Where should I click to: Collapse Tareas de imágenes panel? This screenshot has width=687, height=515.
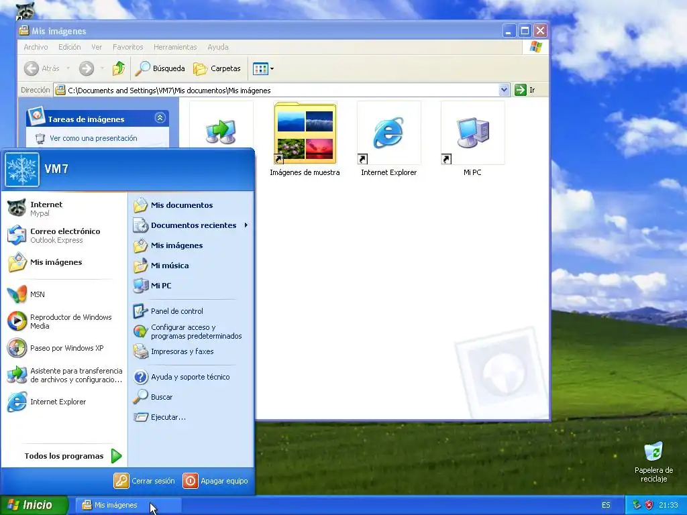pos(160,118)
